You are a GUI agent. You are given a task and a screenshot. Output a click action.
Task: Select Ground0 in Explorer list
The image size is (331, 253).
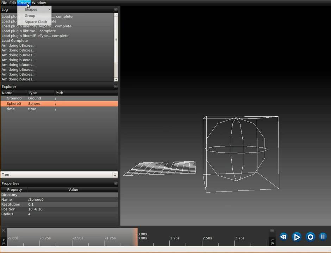click(59, 98)
